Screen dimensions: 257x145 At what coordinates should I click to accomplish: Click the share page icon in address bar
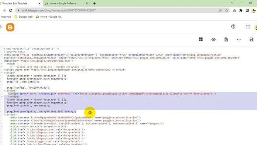(220, 10)
